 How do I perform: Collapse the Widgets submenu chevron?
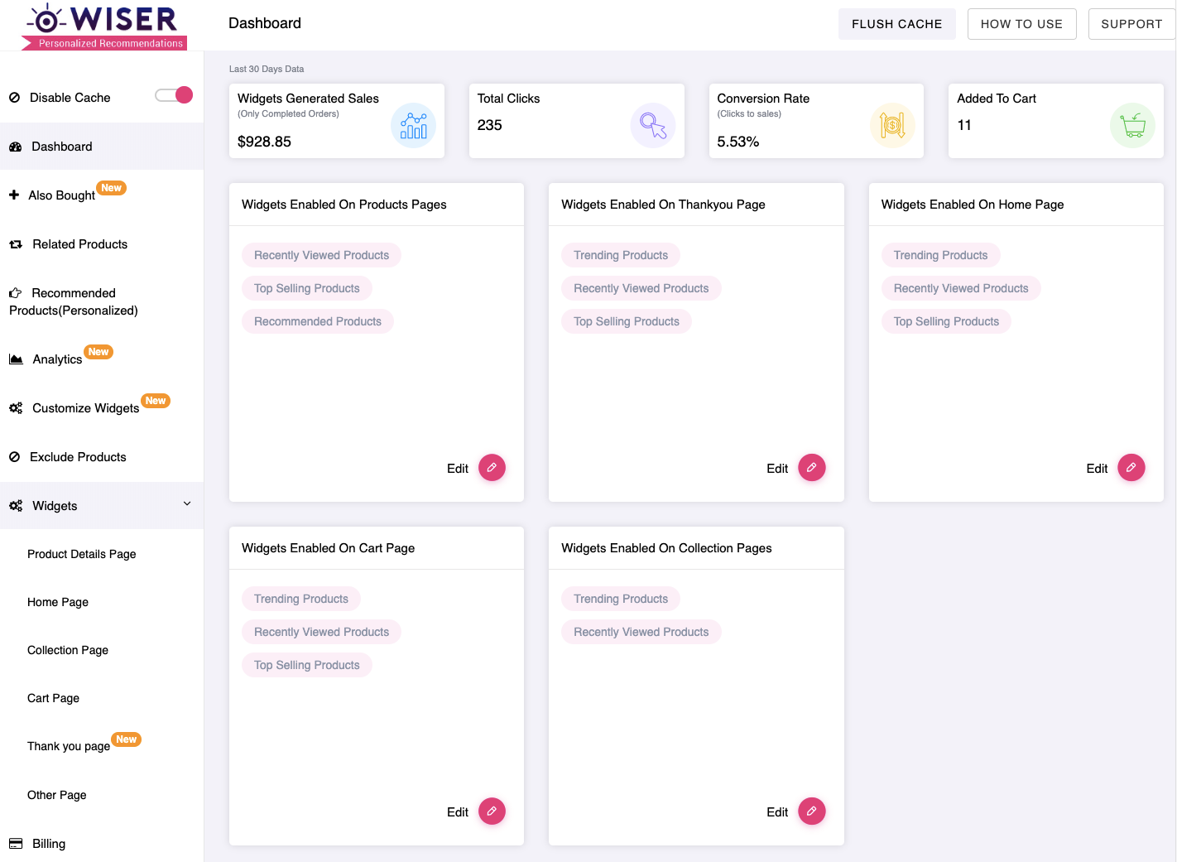click(x=187, y=504)
